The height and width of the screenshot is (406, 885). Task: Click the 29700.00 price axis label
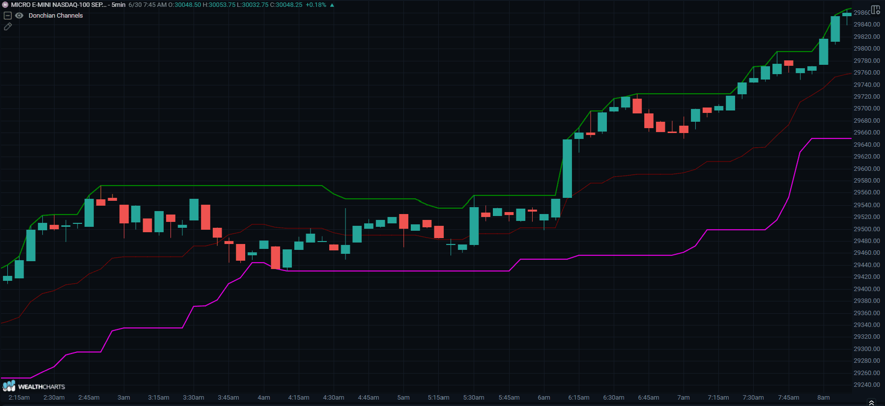click(x=867, y=108)
